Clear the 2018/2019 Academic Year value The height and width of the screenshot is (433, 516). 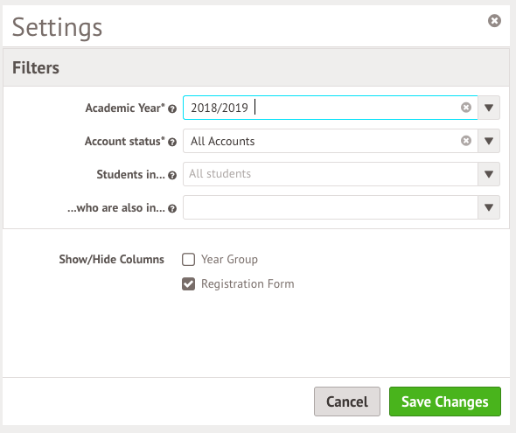click(465, 108)
